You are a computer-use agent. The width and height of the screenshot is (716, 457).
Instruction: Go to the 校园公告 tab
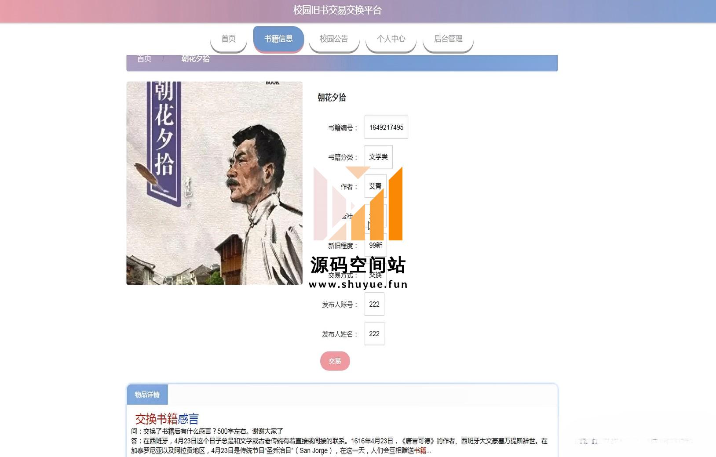pyautogui.click(x=334, y=39)
